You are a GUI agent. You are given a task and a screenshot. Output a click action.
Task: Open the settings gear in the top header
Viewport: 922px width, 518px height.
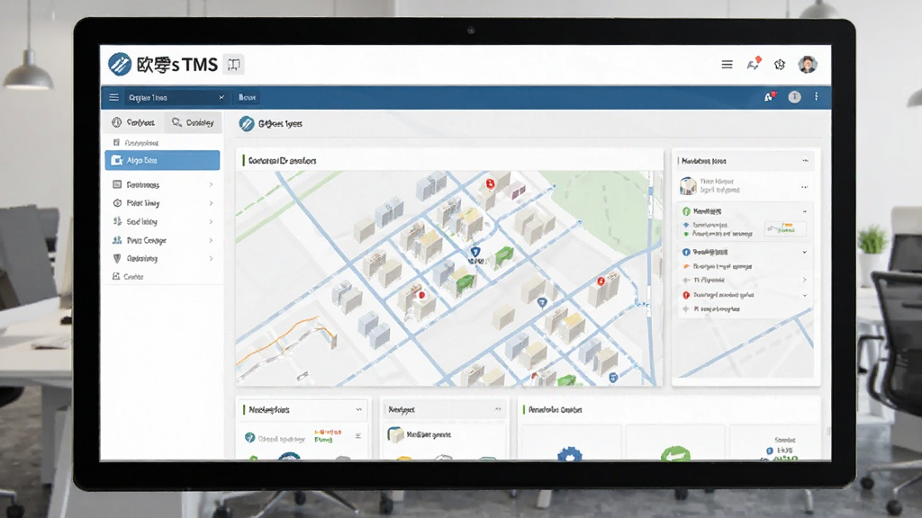tap(780, 65)
